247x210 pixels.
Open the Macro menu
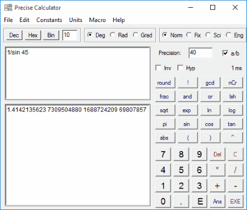[97, 20]
